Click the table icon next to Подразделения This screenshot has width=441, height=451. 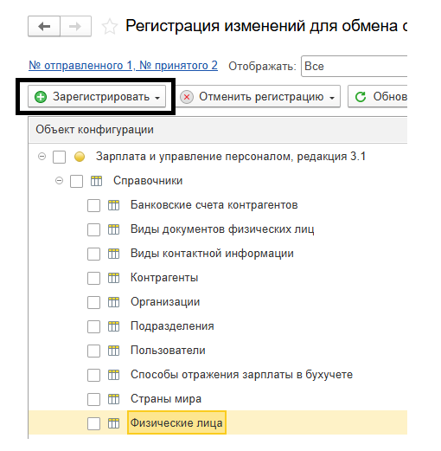[113, 326]
